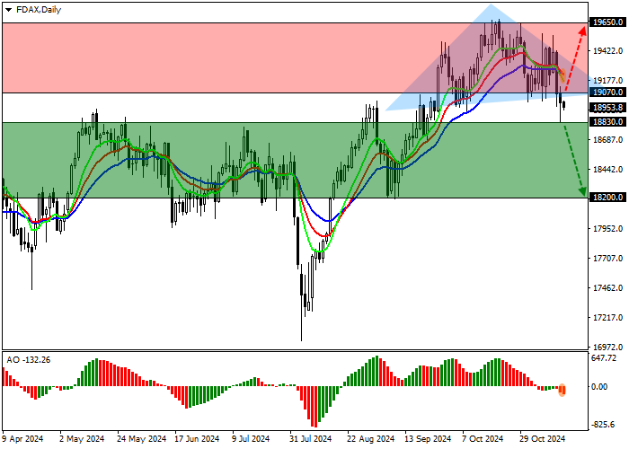Click the FDAX,Daily chart title
This screenshot has width=629, height=449.
point(39,10)
